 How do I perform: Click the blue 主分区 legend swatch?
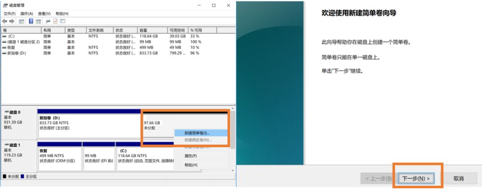[22, 177]
